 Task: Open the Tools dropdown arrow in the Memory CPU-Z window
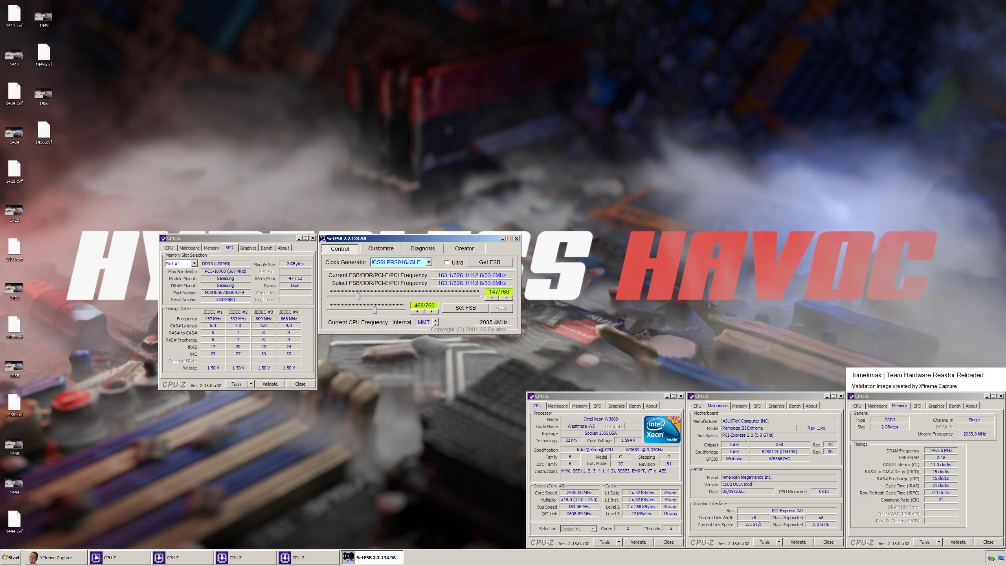click(939, 542)
